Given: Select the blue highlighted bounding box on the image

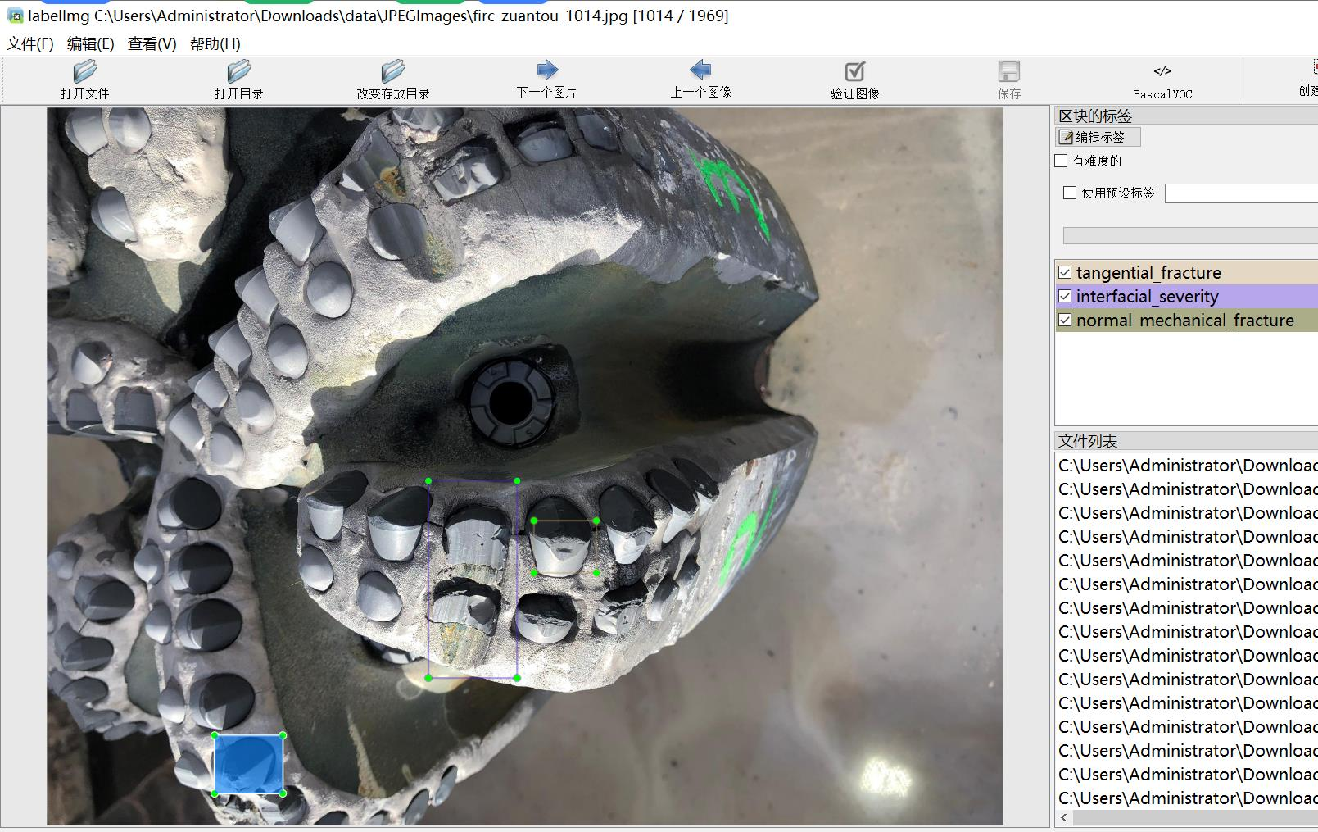Looking at the screenshot, I should tap(248, 764).
